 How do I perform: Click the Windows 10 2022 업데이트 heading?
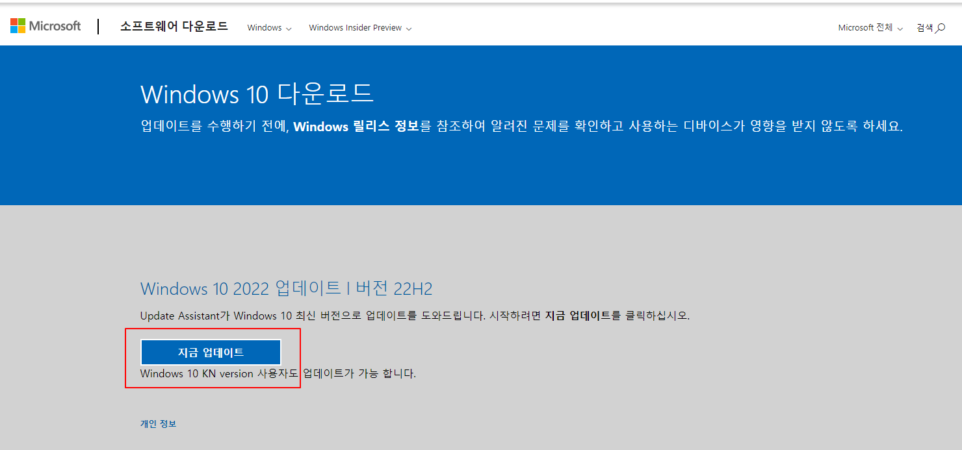[x=287, y=288]
